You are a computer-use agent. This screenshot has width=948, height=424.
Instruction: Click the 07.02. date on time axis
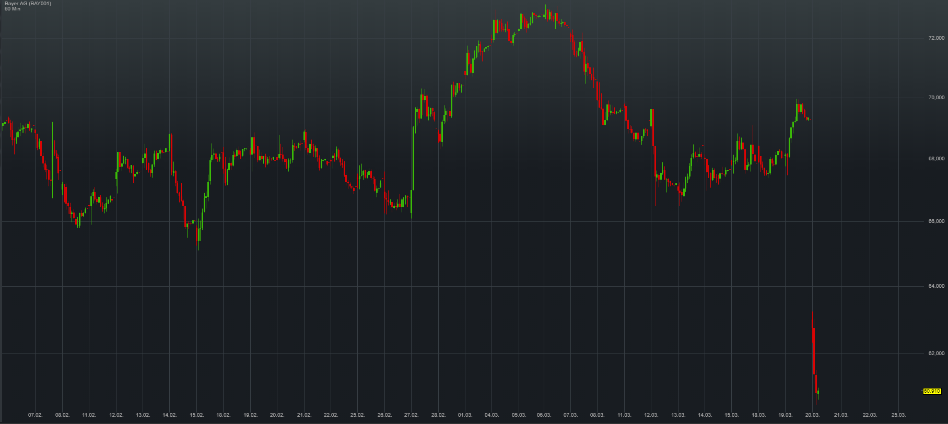point(35,415)
